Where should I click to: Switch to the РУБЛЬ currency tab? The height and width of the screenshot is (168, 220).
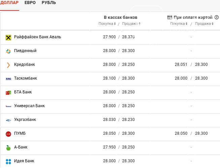[49, 3]
